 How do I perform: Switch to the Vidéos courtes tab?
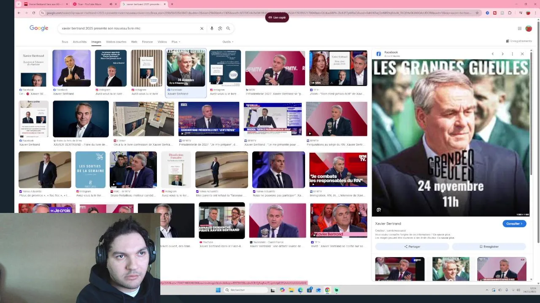pos(116,42)
